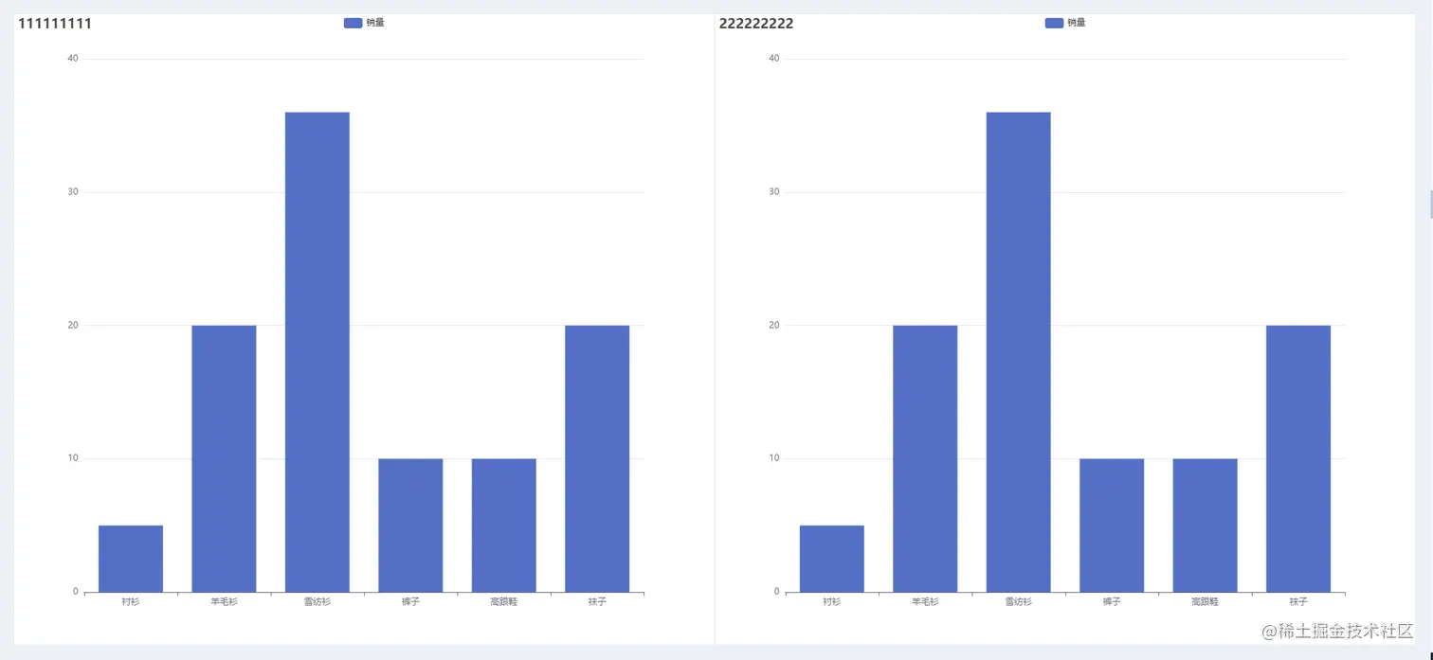Click the 雪纺衫 bar in chart 111111111
1433x660 pixels.
317,352
